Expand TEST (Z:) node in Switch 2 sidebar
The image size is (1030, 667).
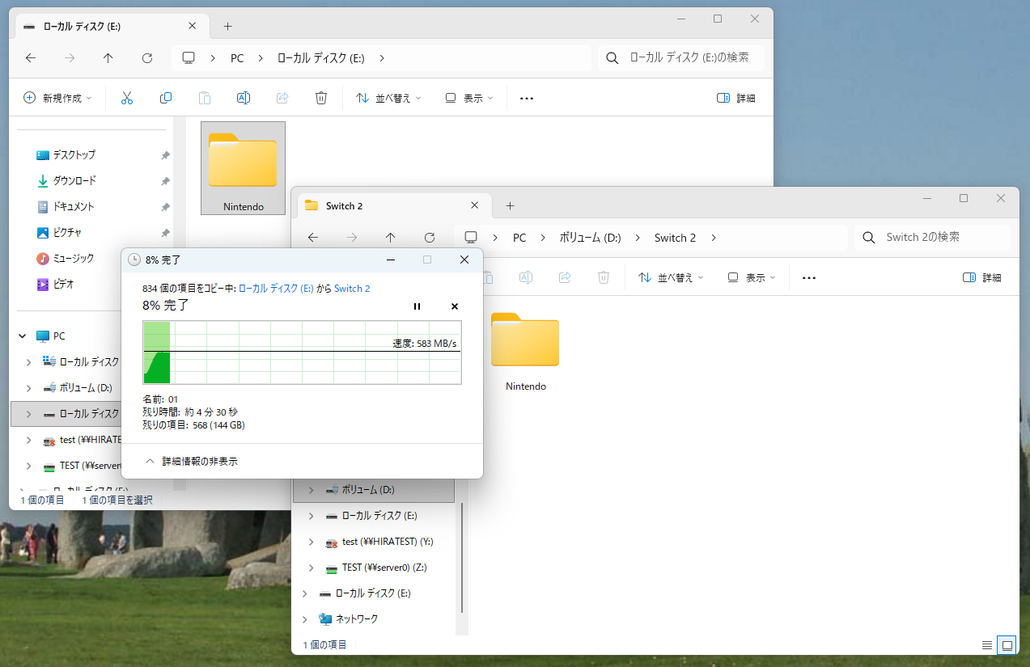(x=312, y=568)
